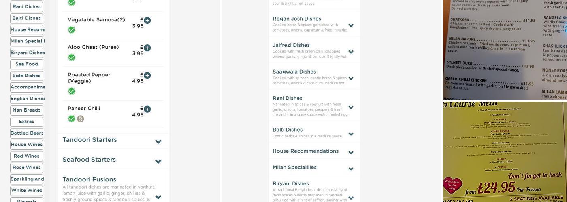Screen dimensions: 567x202
Task: Add Vegetable Samosa(2) to the order
Action: [x=147, y=21]
